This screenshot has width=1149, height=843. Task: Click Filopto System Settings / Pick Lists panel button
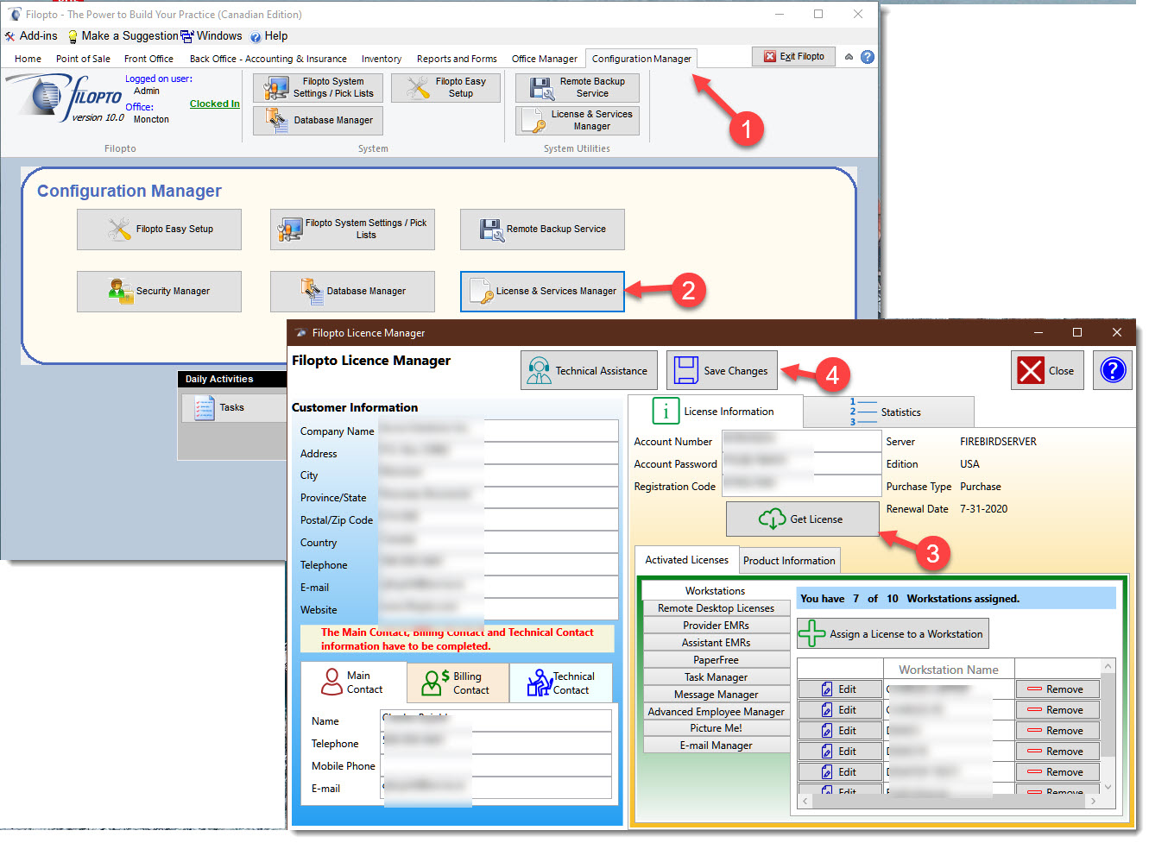[x=352, y=230]
